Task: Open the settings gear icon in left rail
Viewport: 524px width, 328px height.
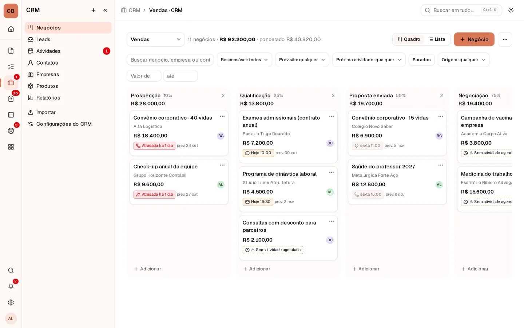Action: tap(11, 302)
